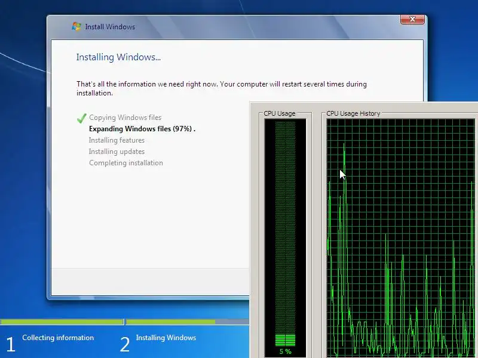Click the Collecting information progress bar

coord(62,322)
